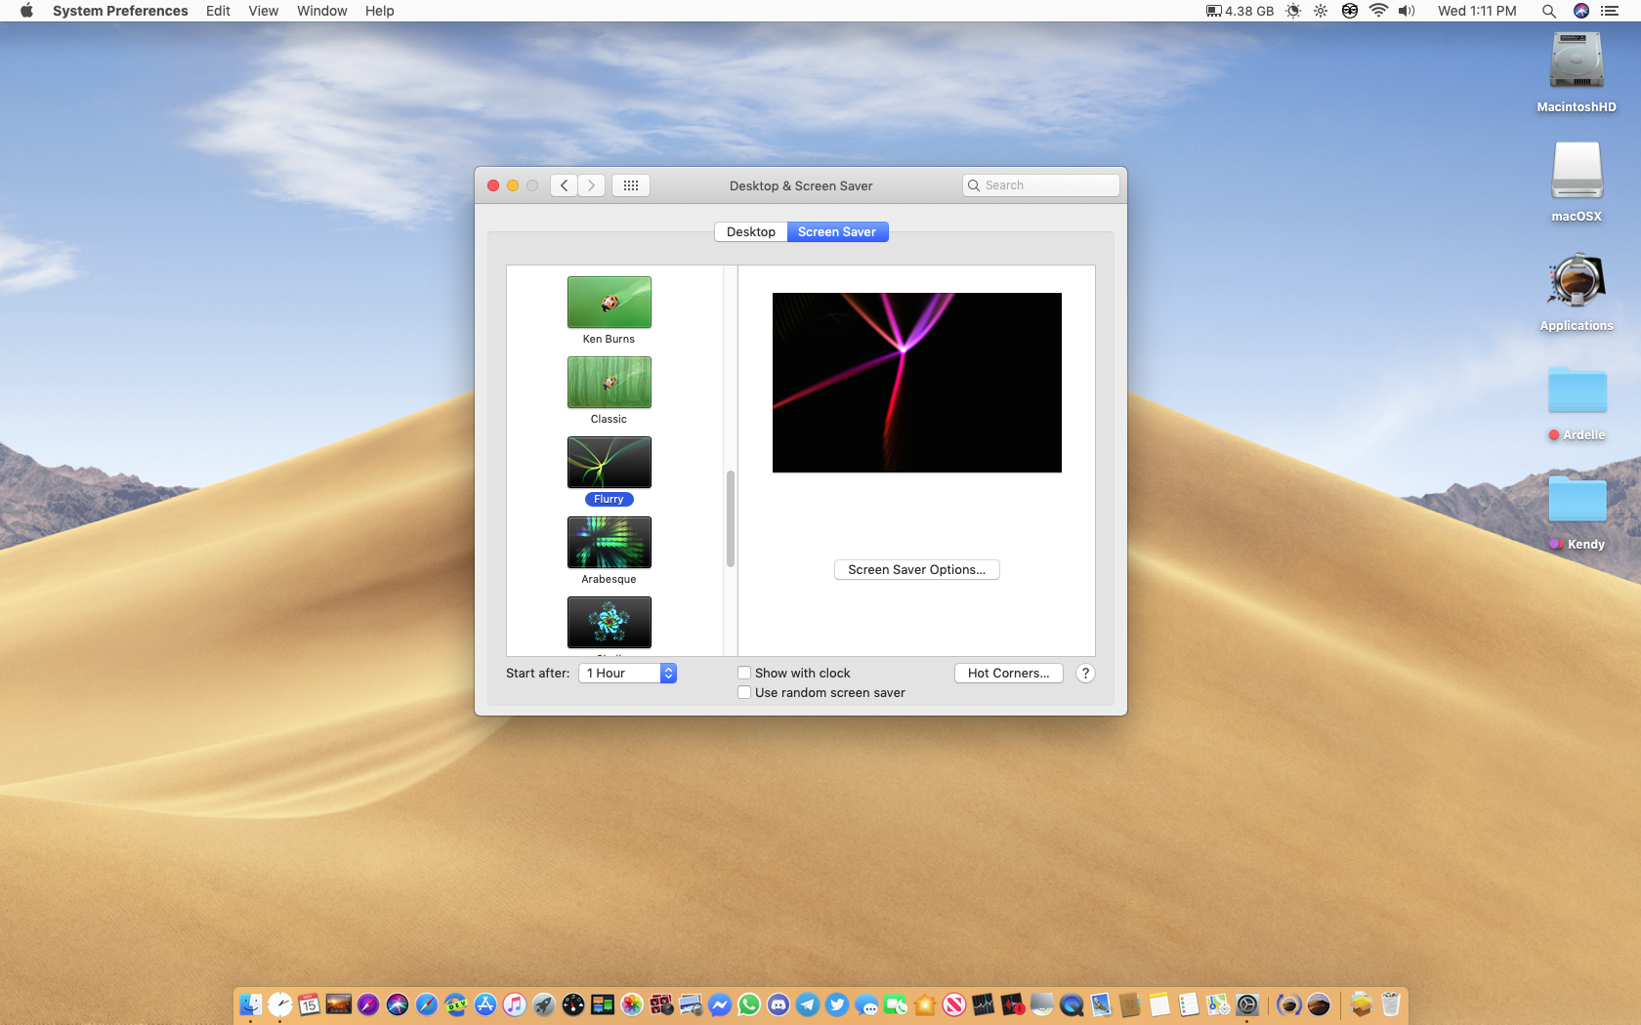Open the 4.38 GB memory monitor menu
Screen dimensions: 1641x1025
pos(1240,11)
